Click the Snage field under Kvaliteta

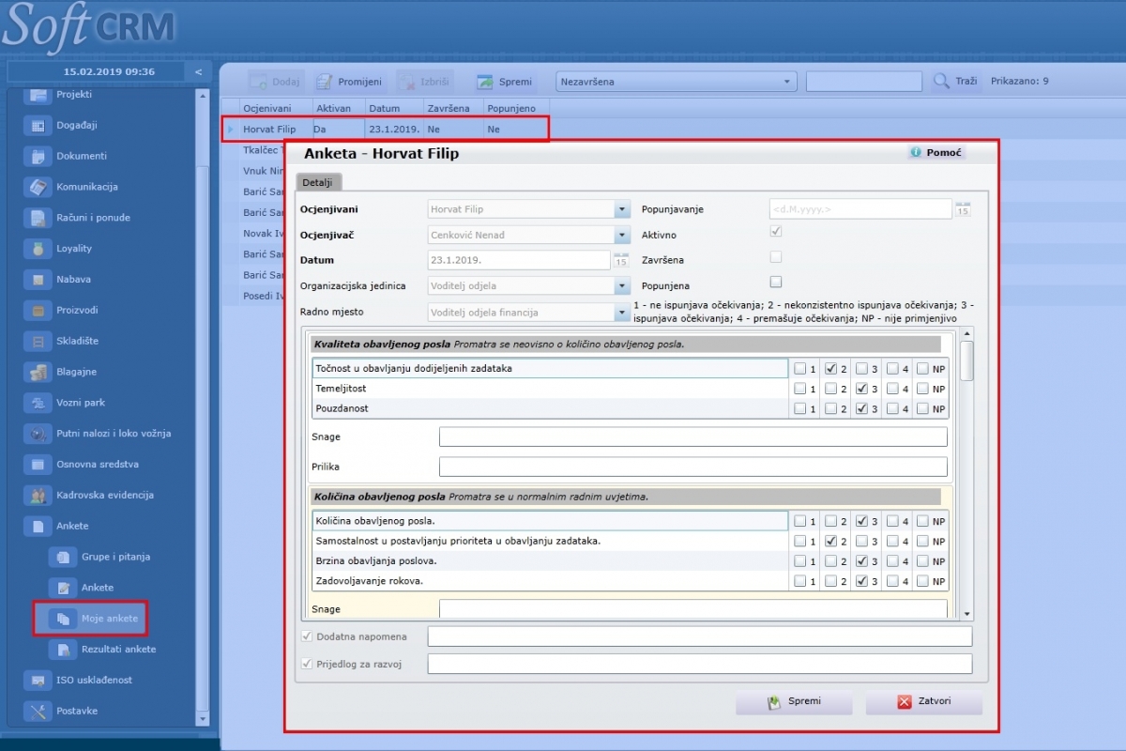coord(693,437)
